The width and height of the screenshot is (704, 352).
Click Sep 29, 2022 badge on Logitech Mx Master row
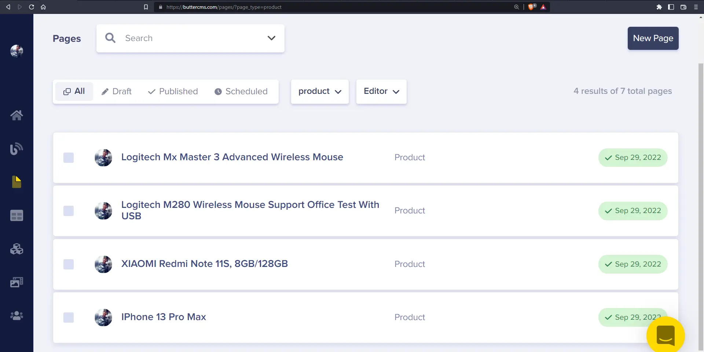pos(633,158)
